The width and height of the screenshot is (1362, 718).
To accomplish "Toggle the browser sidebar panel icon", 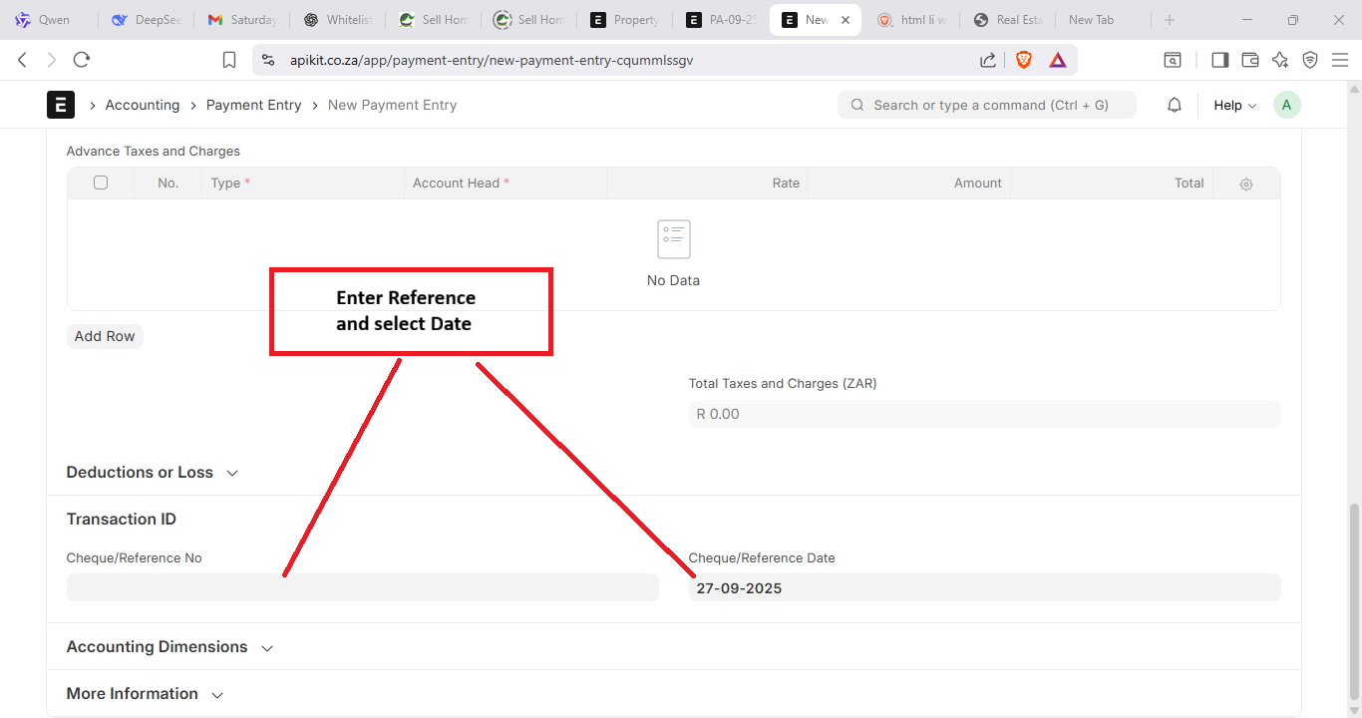I will pos(1219,60).
